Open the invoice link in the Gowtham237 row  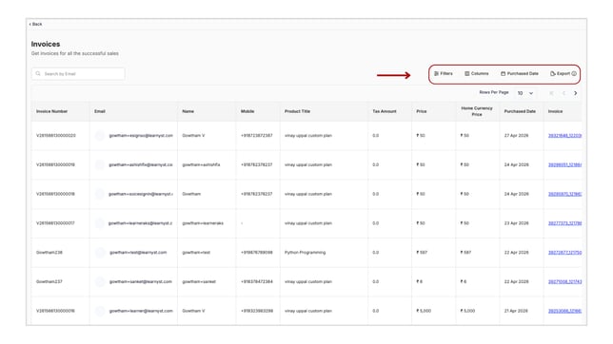564,282
